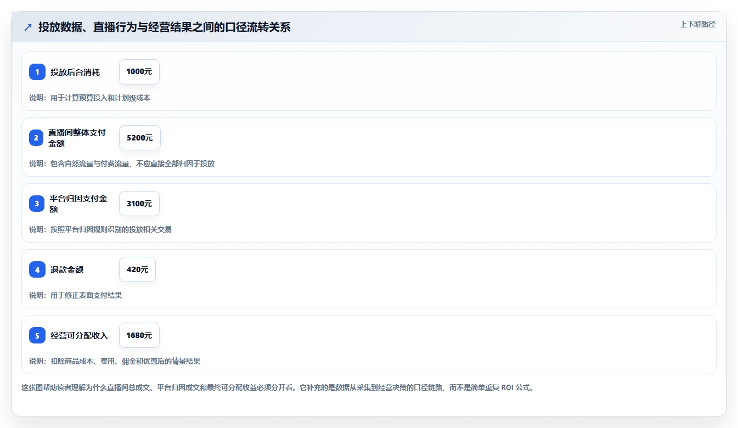Click the arrow icon beside the title
The width and height of the screenshot is (738, 428).
pyautogui.click(x=28, y=27)
